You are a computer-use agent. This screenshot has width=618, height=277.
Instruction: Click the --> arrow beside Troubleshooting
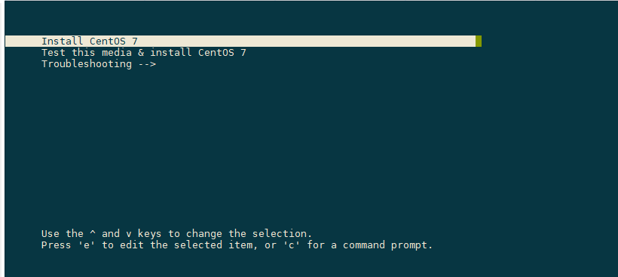[148, 64]
